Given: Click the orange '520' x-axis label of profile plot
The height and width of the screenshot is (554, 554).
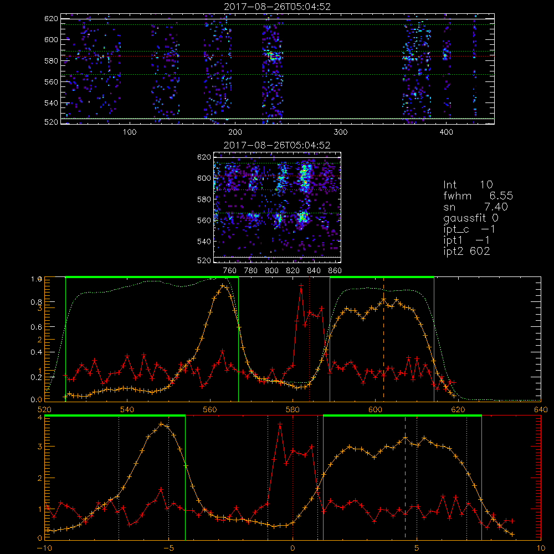Looking at the screenshot, I should (x=44, y=410).
